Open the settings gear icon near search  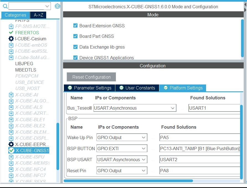(x=57, y=6)
